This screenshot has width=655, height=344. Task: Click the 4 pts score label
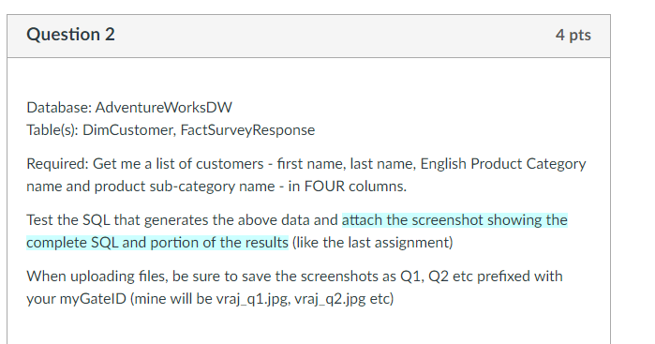click(x=573, y=35)
